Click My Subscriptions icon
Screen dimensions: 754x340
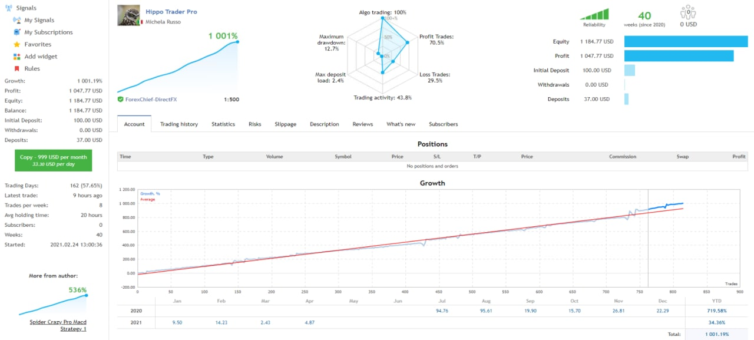click(16, 32)
